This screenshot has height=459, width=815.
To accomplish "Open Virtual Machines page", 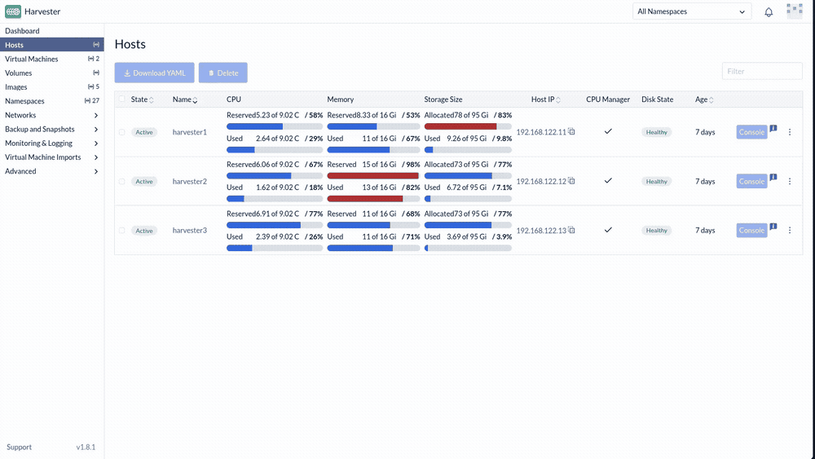I will click(x=32, y=59).
